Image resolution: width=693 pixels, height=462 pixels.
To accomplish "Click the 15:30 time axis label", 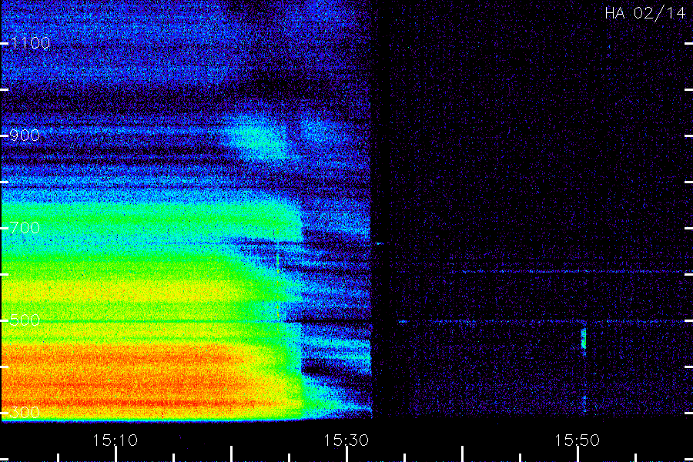I will coord(346,440).
